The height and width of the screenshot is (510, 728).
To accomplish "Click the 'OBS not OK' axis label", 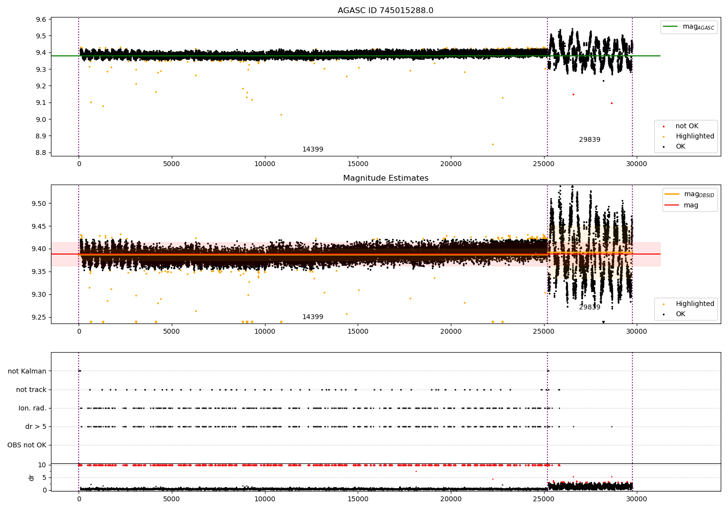I will (x=27, y=445).
